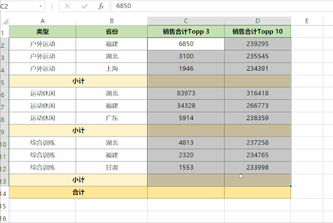Click the 小计 cell in row 9
Image resolution: width=333 pixels, height=223 pixels.
[x=79, y=130]
